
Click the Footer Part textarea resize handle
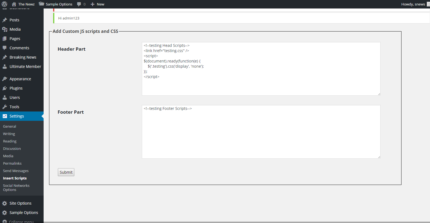pyautogui.click(x=379, y=157)
